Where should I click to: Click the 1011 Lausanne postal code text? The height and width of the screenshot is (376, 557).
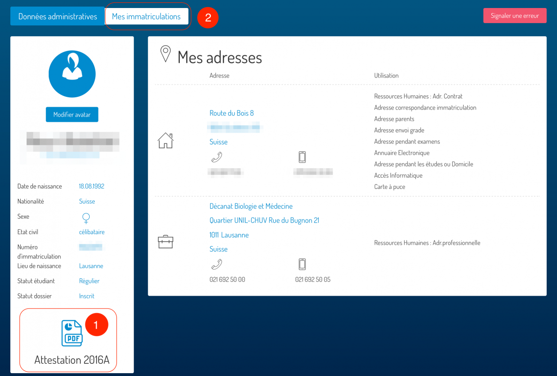(229, 235)
